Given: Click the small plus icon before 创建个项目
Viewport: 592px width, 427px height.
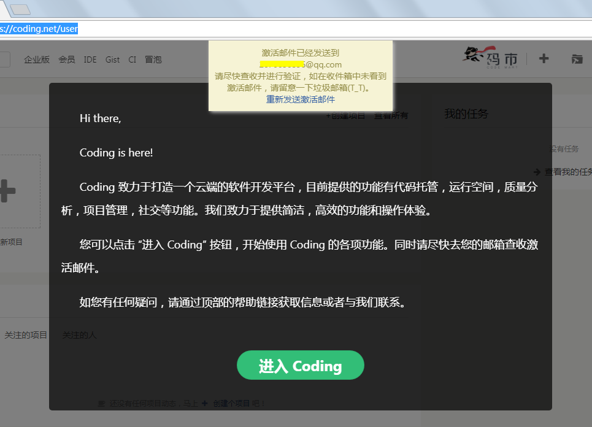Looking at the screenshot, I should (x=205, y=404).
